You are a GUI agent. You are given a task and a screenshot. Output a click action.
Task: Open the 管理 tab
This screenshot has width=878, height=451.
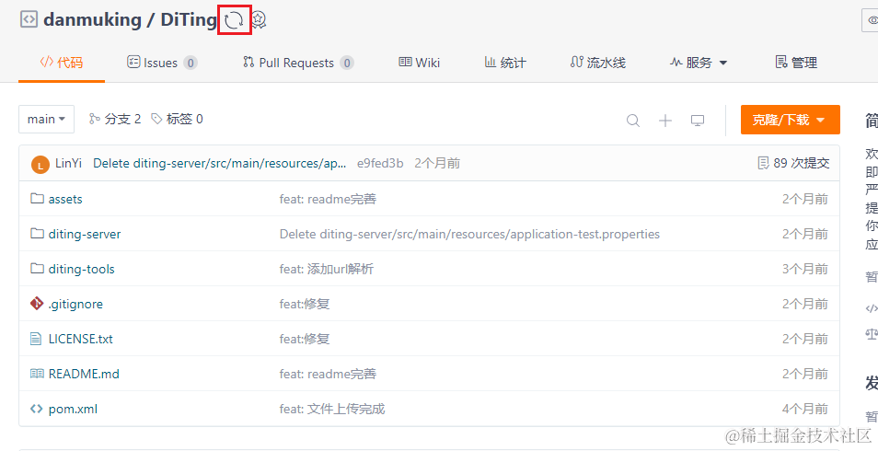coord(796,63)
